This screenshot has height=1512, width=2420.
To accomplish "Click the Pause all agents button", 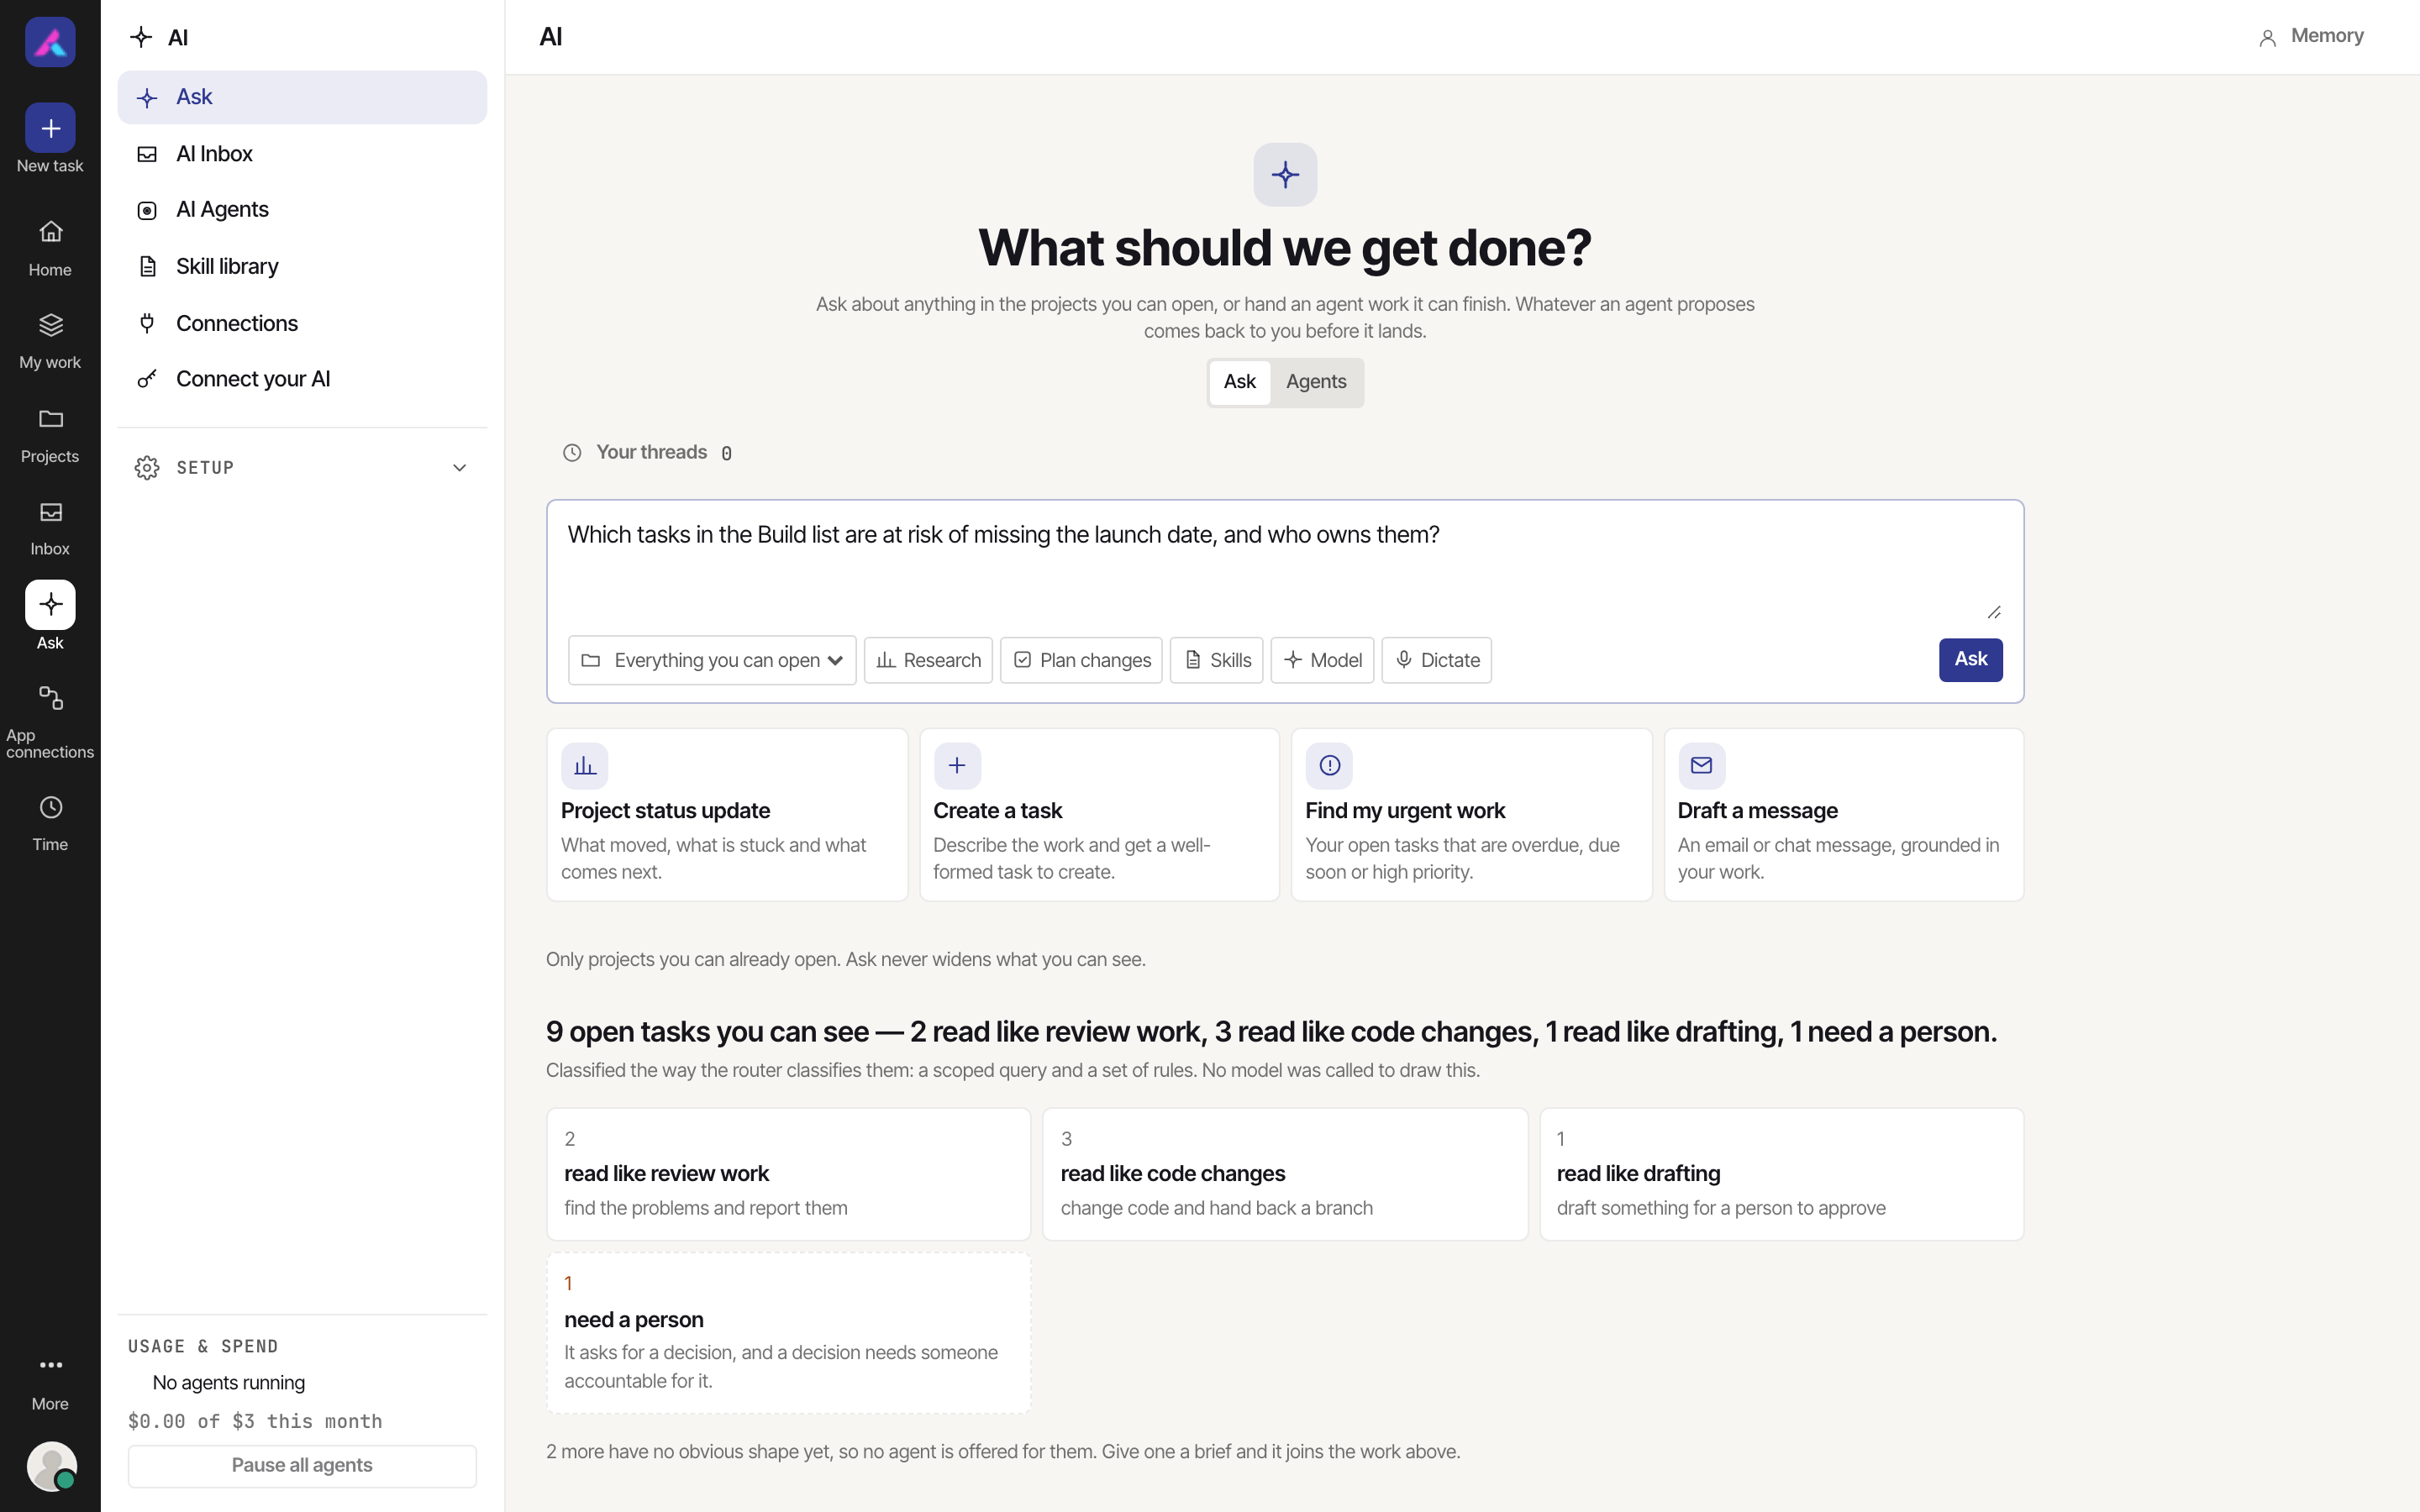I will tap(302, 1466).
